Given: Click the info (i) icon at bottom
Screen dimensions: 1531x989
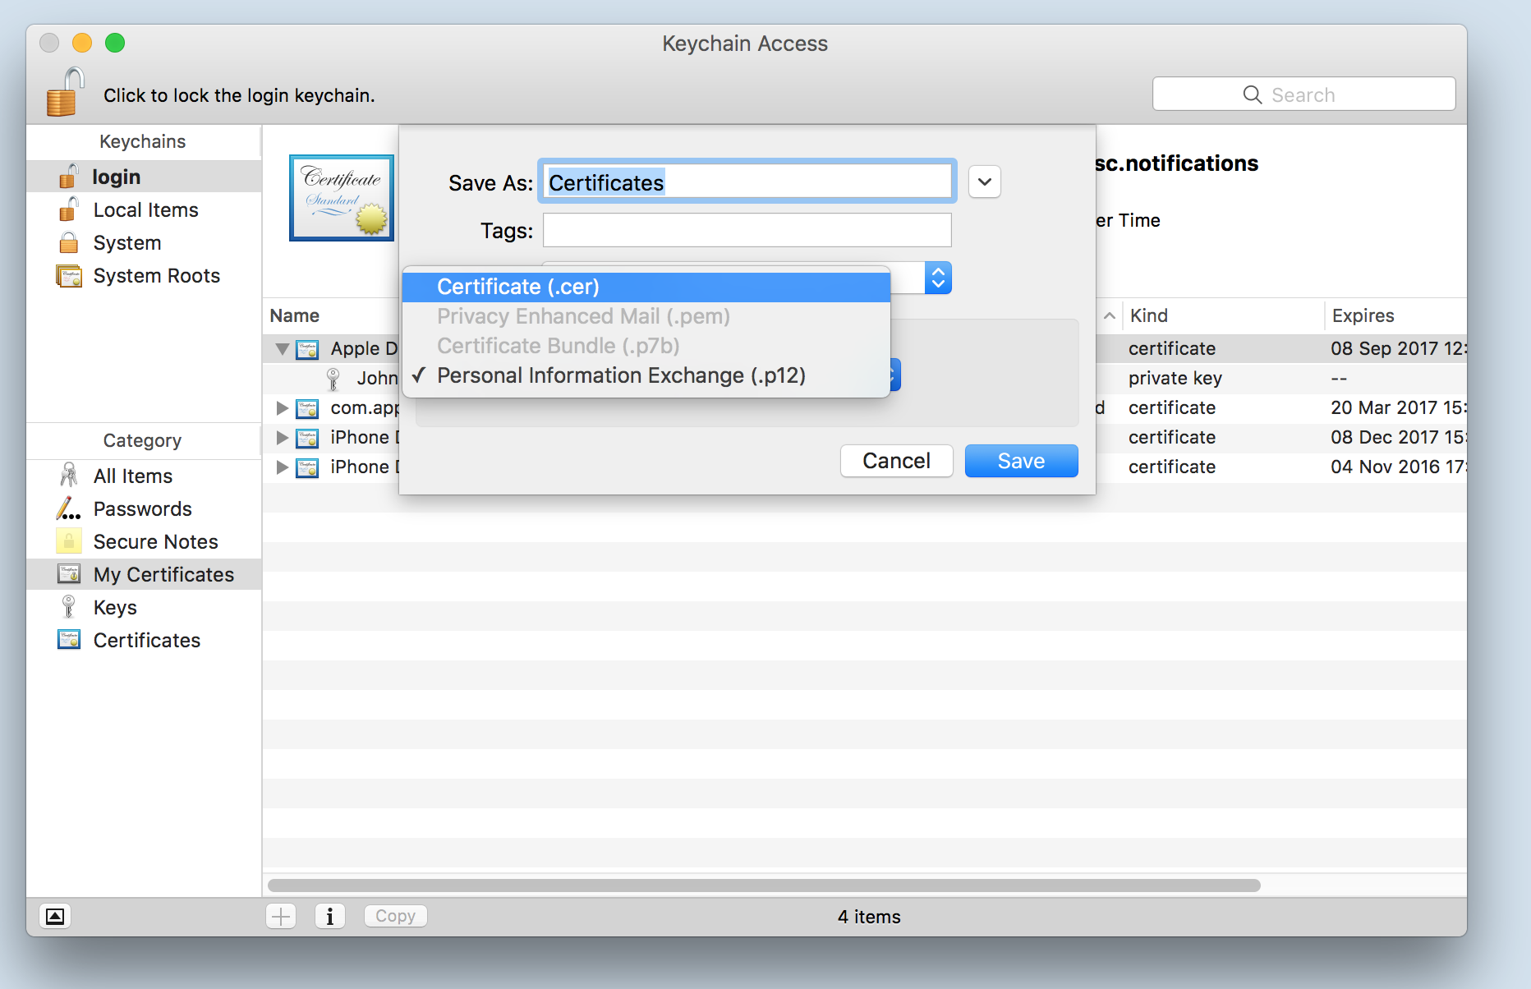Looking at the screenshot, I should coord(330,915).
